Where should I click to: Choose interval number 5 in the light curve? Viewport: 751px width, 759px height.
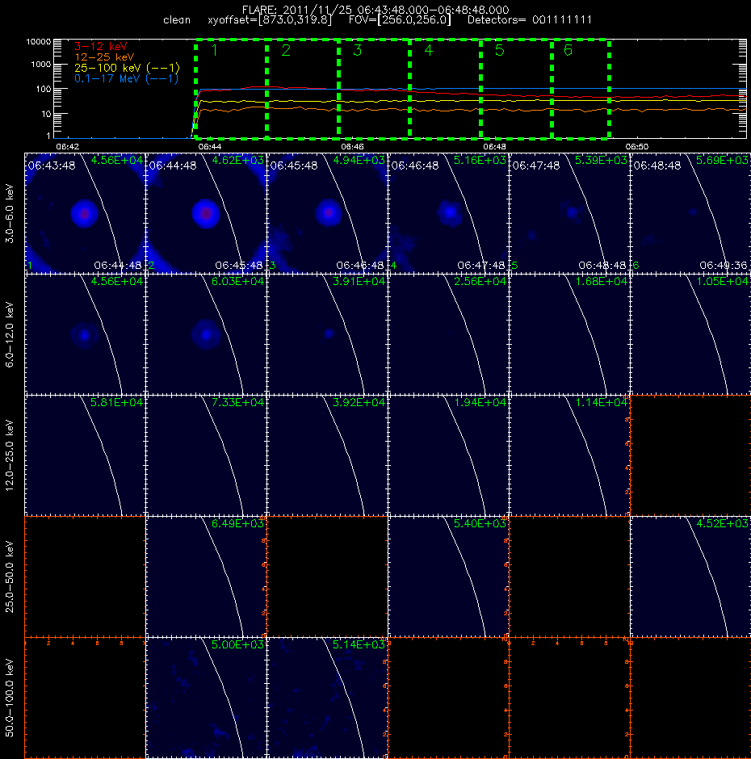point(500,50)
